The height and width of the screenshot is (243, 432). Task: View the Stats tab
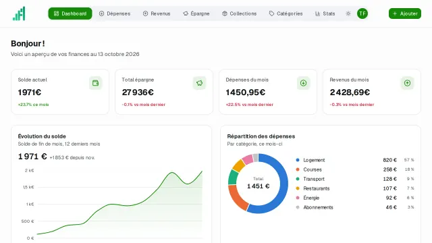pos(325,13)
